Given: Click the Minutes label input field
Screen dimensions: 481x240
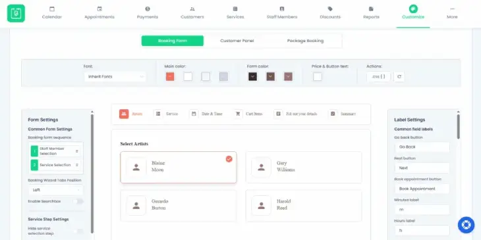Looking at the screenshot, I should [x=422, y=210].
